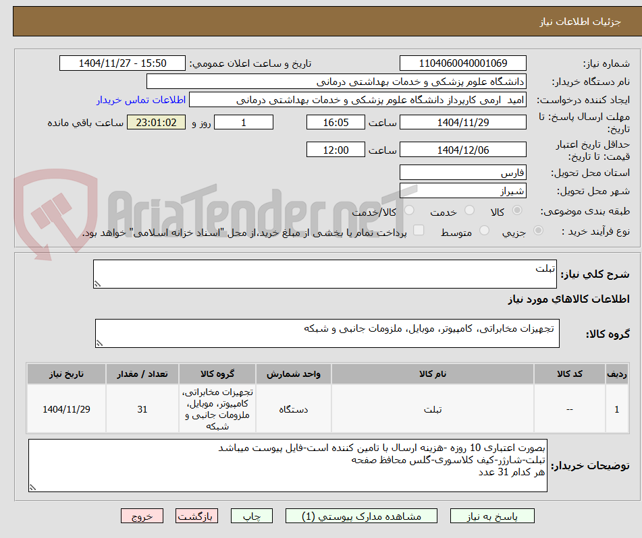Screen dimensions: 642x538
Task: Click the delivery city field شیراز
Action: point(462,191)
